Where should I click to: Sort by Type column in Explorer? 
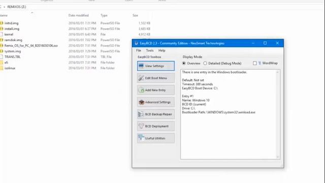pos(104,15)
